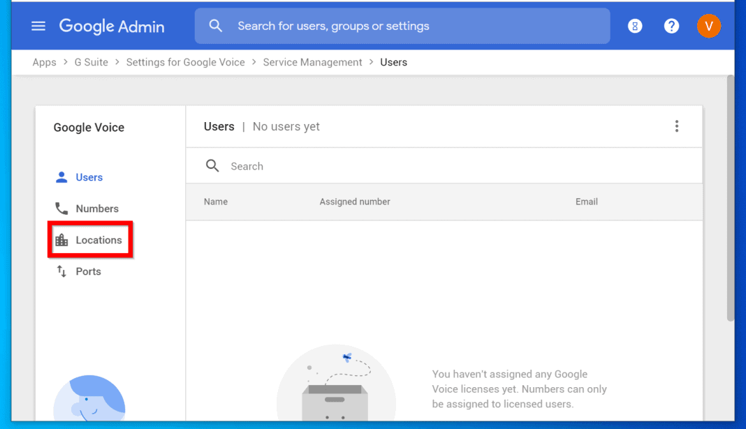This screenshot has height=429, width=746.
Task: Open G Suite from the breadcrumb trail
Action: tap(91, 62)
